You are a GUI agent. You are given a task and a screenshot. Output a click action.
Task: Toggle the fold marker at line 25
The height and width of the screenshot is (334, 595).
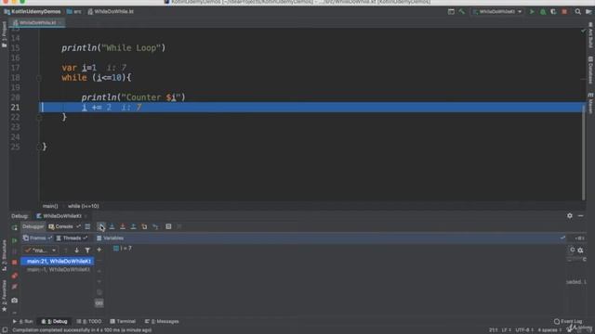pyautogui.click(x=39, y=147)
